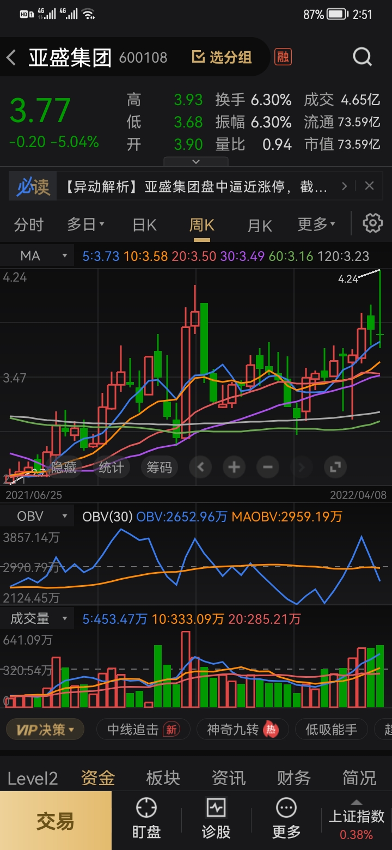Tap 隐藏 to hide chart tools
Viewport: 392px width, 850px height.
(x=65, y=467)
